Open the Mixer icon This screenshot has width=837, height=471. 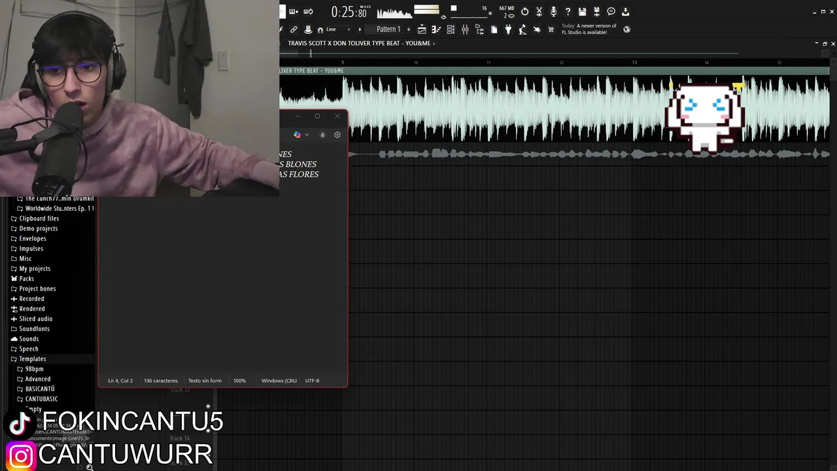tap(465, 29)
